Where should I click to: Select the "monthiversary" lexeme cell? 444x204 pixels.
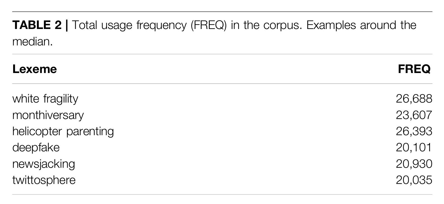(48, 115)
